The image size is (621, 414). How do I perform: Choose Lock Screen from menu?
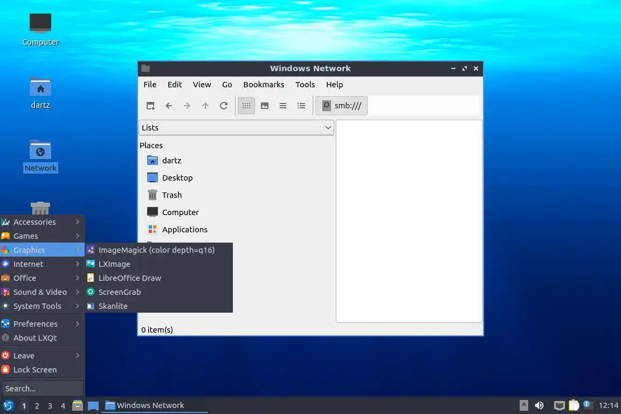pyautogui.click(x=43, y=370)
